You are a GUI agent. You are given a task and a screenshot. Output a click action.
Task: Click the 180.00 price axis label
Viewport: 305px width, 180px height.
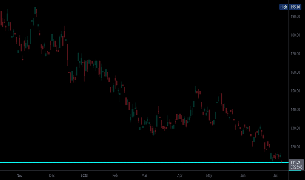click(x=295, y=35)
